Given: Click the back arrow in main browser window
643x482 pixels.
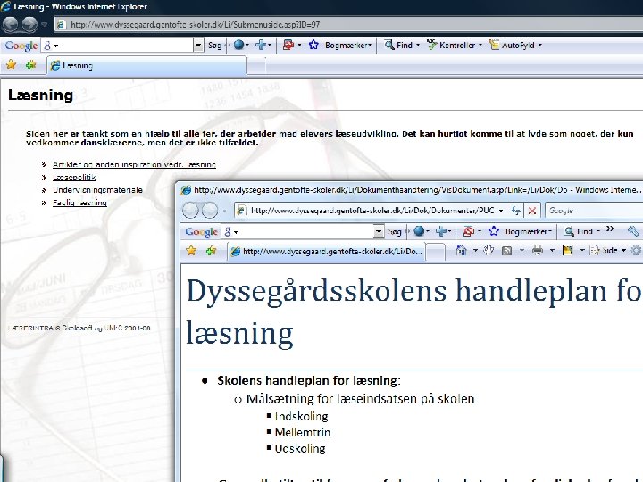Looking at the screenshot, I should pyautogui.click(x=10, y=25).
